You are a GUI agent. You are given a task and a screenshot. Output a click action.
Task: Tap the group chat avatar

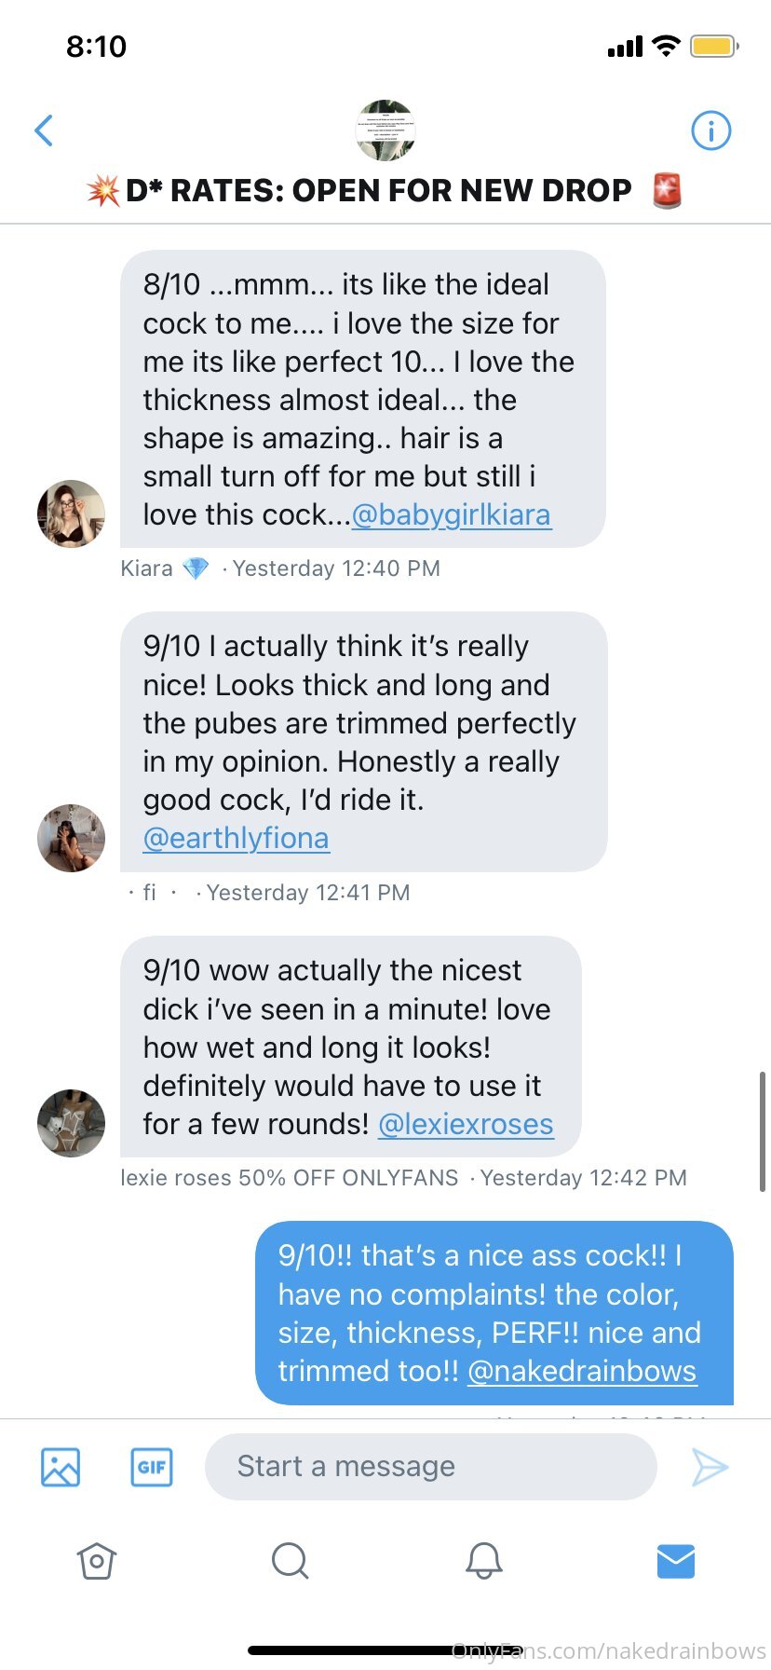coord(385,130)
